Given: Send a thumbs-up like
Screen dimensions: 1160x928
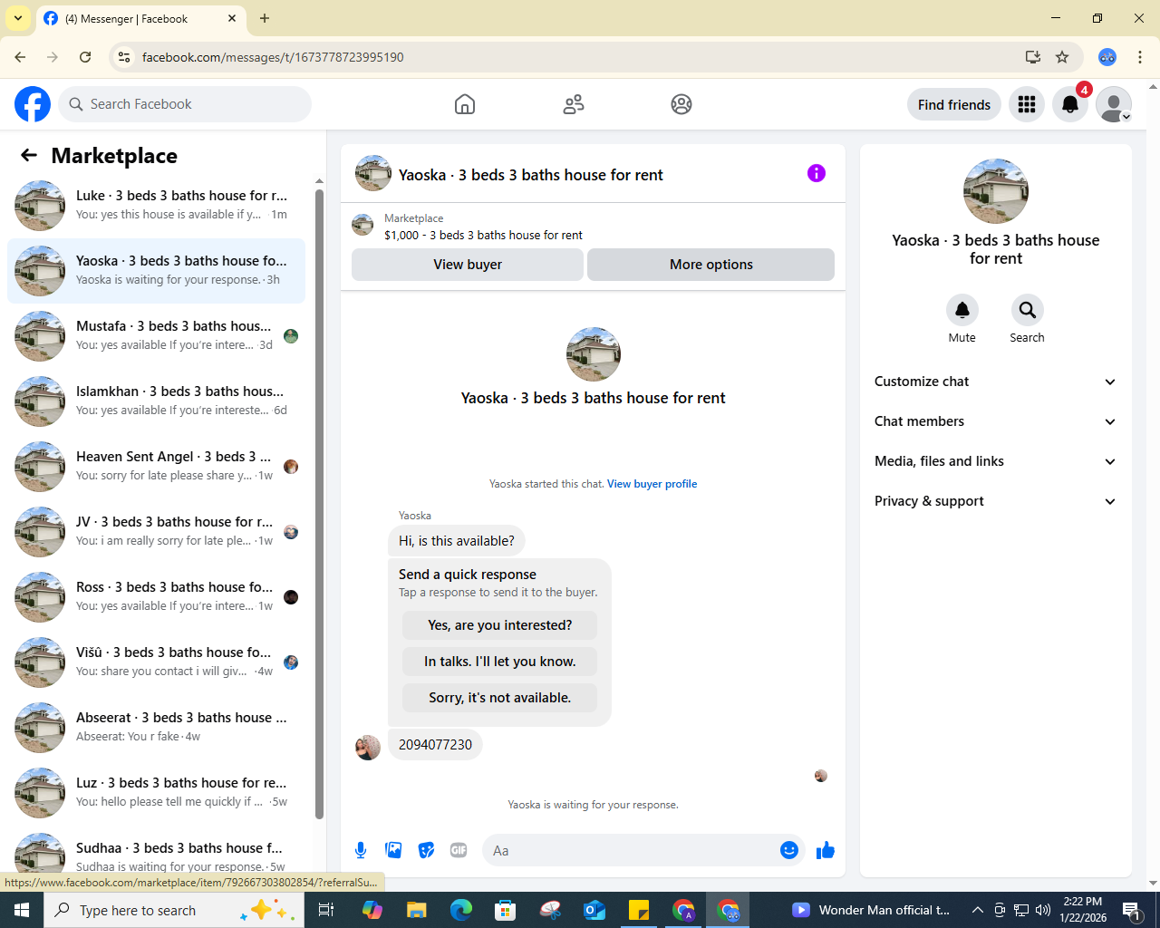Looking at the screenshot, I should coord(826,850).
